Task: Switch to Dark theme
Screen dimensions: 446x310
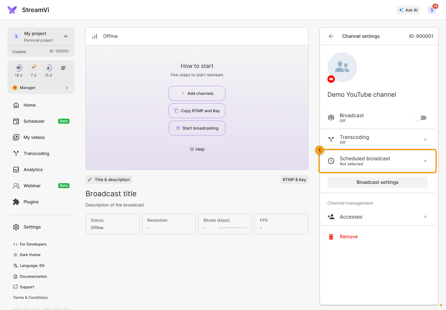Action: point(27,255)
